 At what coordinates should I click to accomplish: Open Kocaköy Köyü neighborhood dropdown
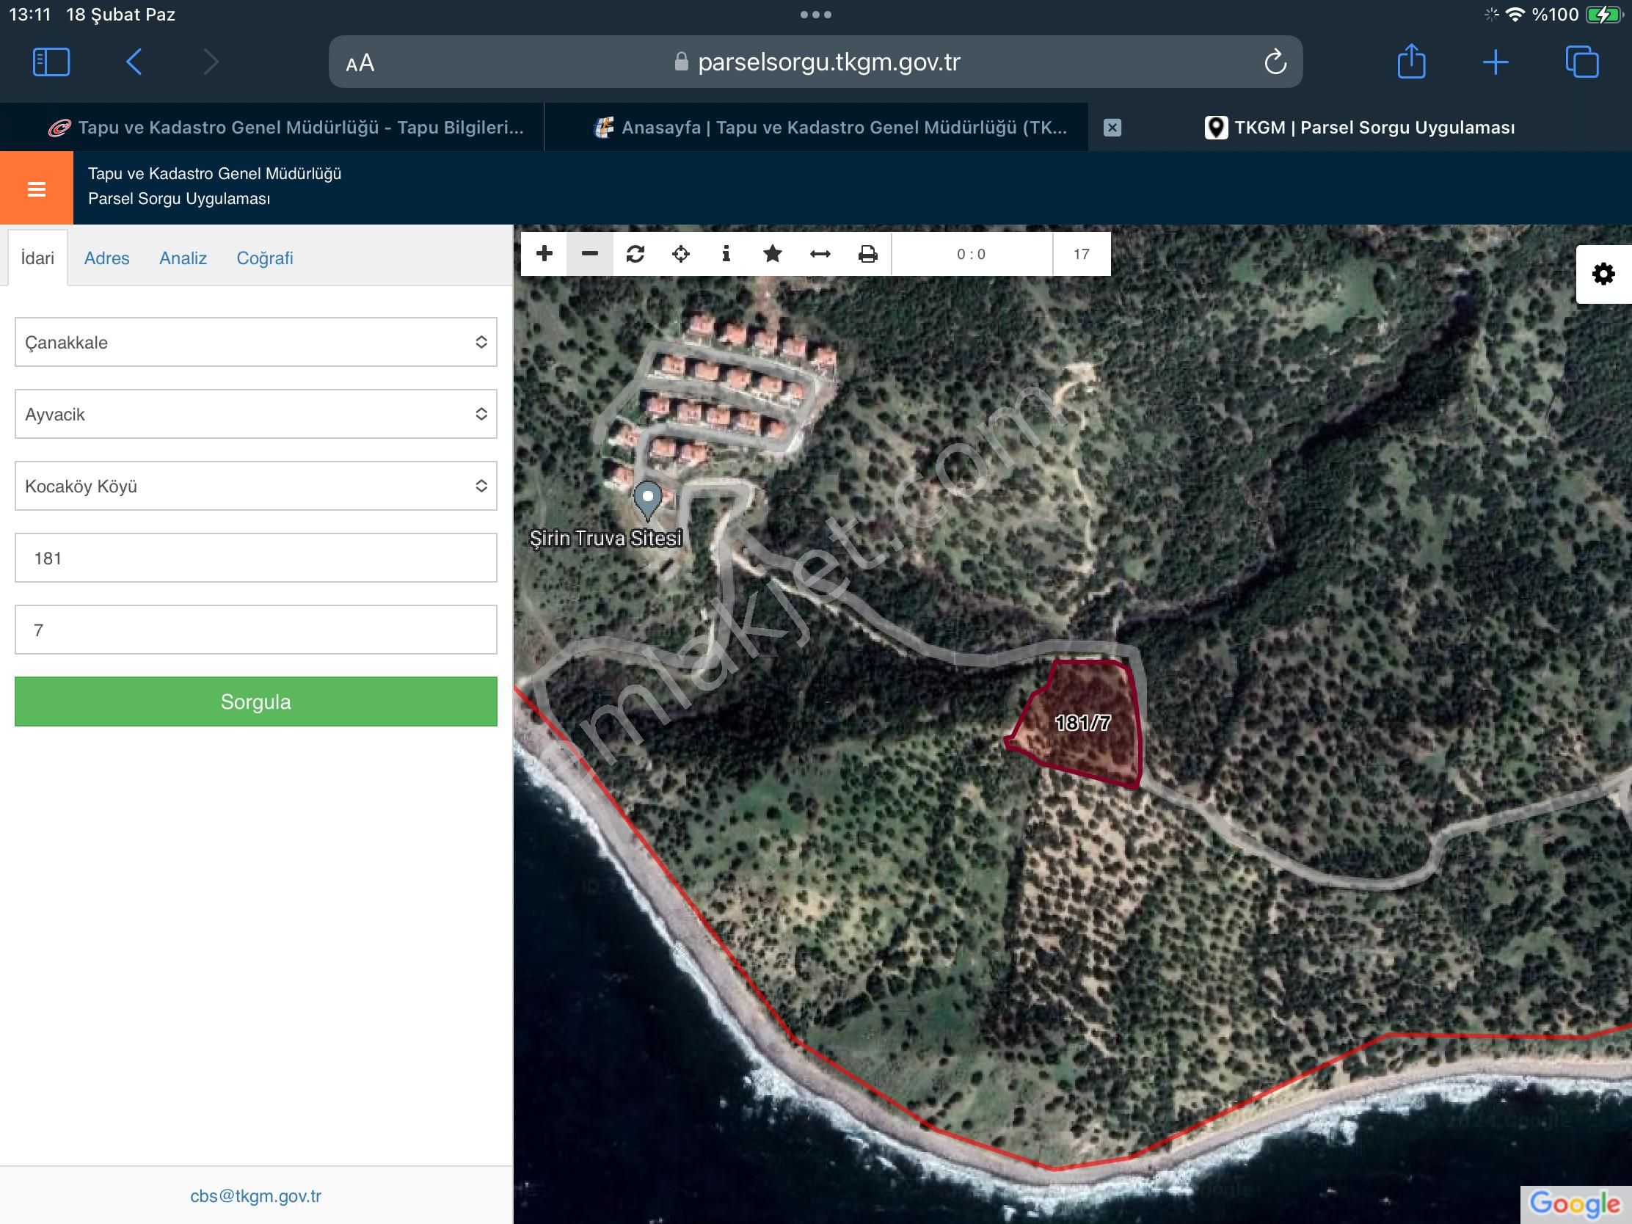256,487
